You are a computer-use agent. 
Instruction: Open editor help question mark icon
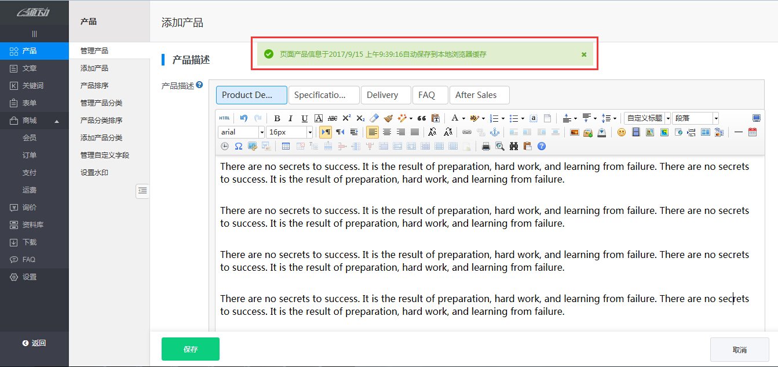542,146
